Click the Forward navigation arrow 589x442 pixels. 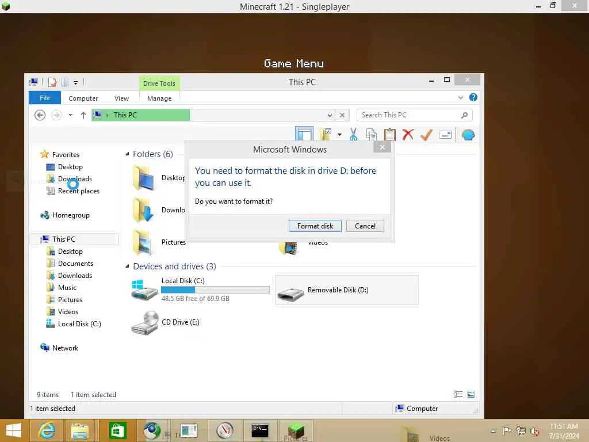(56, 115)
